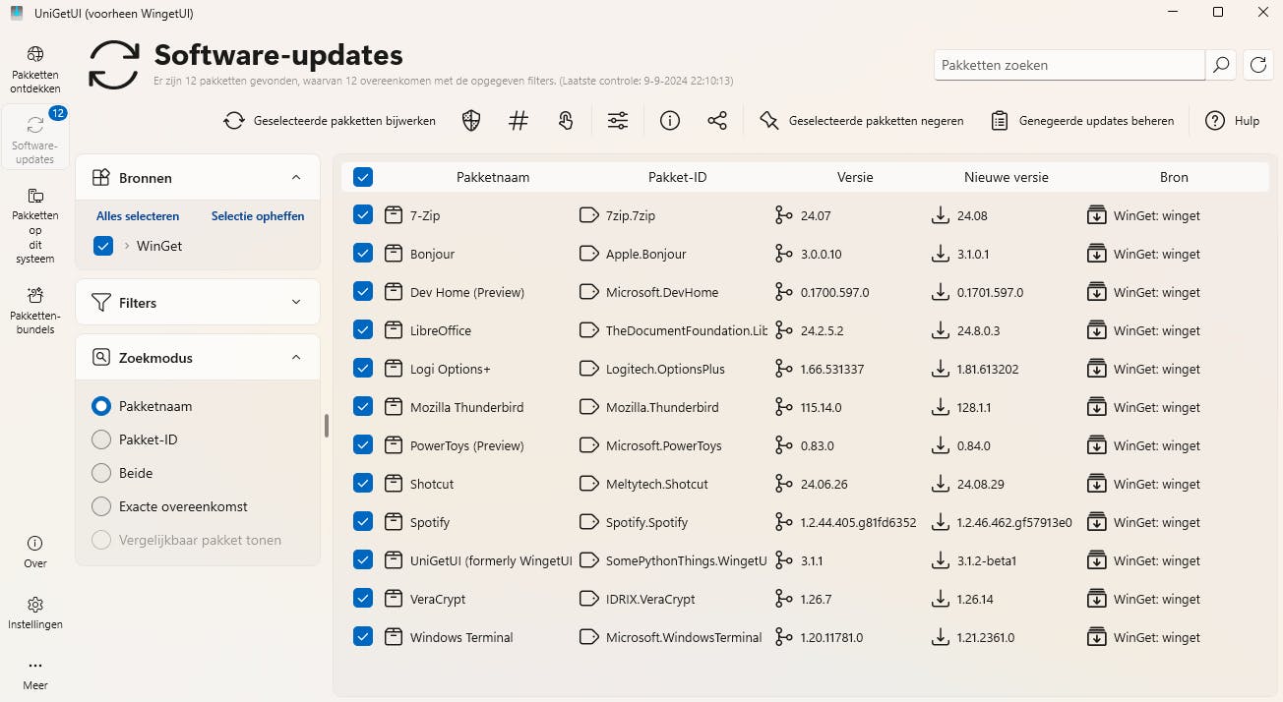Click the tag icon beside Meltytech.Shotcut
1283x702 pixels.
(589, 484)
